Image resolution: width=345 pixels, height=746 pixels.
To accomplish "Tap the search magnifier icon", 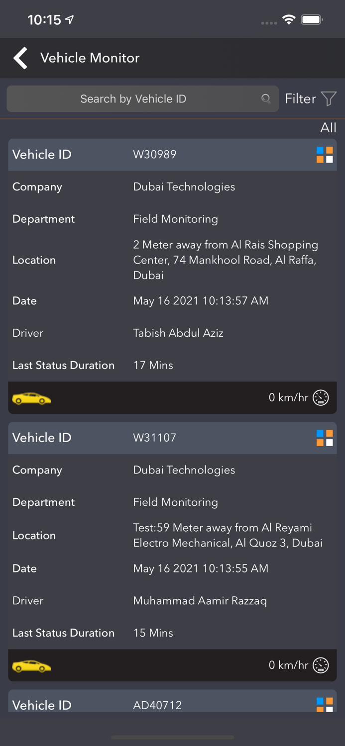I will pyautogui.click(x=266, y=99).
